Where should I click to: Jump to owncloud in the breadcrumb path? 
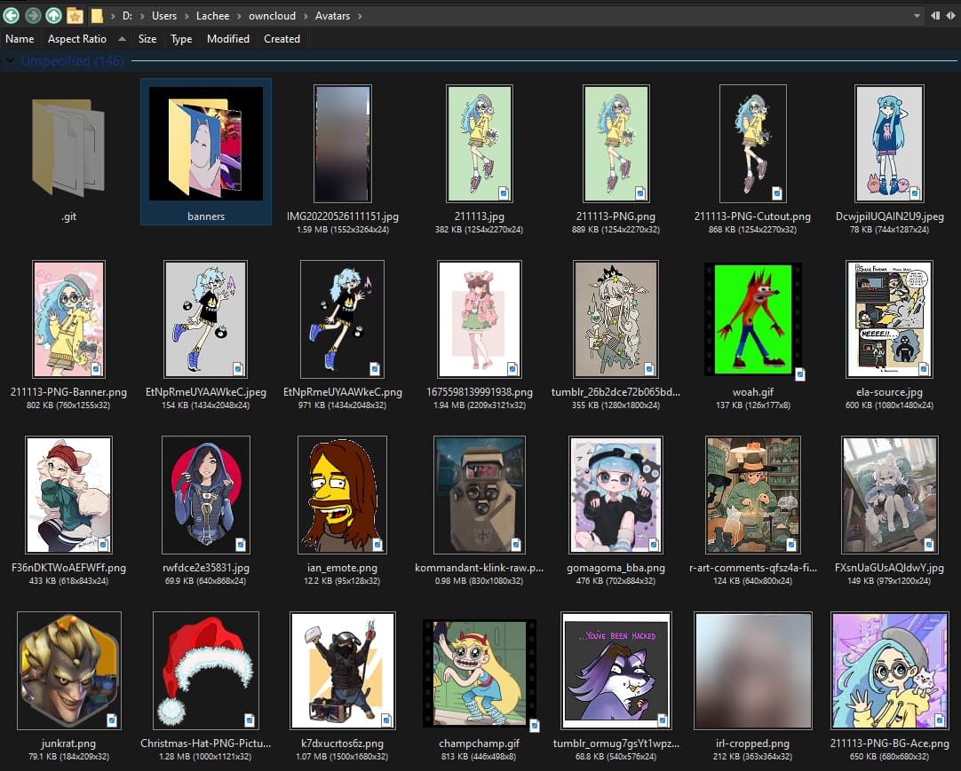click(x=272, y=16)
